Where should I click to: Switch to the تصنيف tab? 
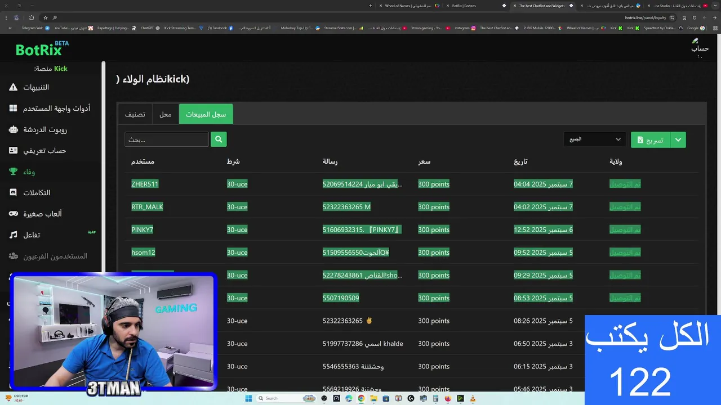pyautogui.click(x=135, y=114)
